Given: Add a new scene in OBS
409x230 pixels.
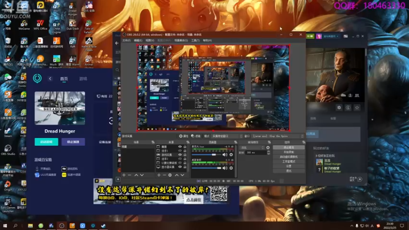Looking at the screenshot, I should [x=124, y=175].
